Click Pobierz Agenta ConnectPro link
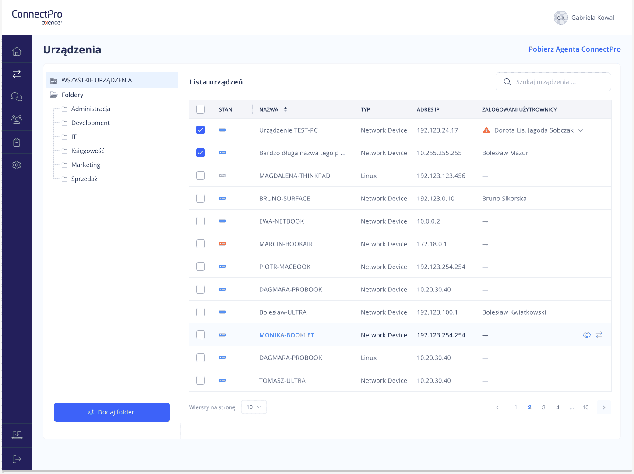Screen dimensions: 634x474 (574, 49)
